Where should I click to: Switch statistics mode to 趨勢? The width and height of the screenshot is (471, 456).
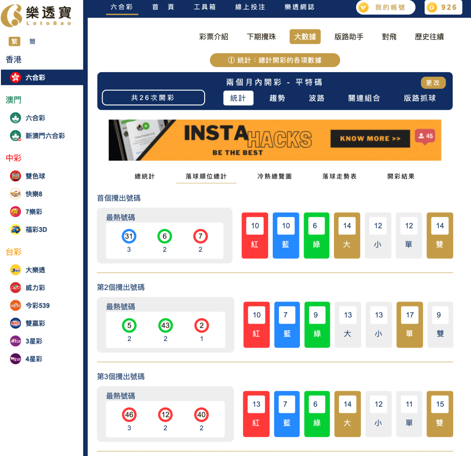tap(276, 98)
